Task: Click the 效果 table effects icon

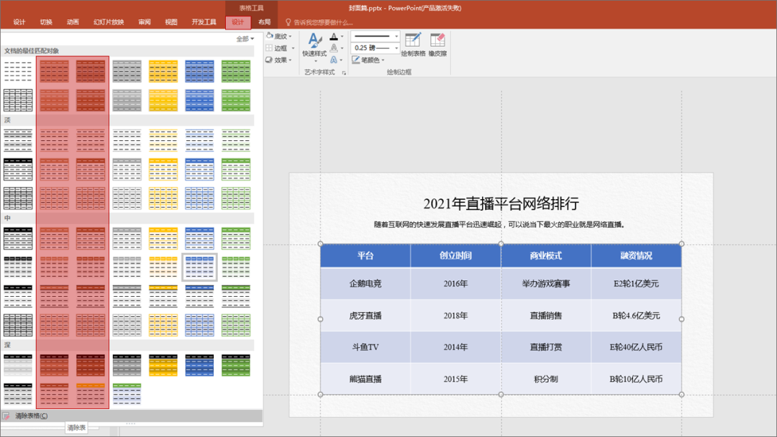Action: coord(269,60)
